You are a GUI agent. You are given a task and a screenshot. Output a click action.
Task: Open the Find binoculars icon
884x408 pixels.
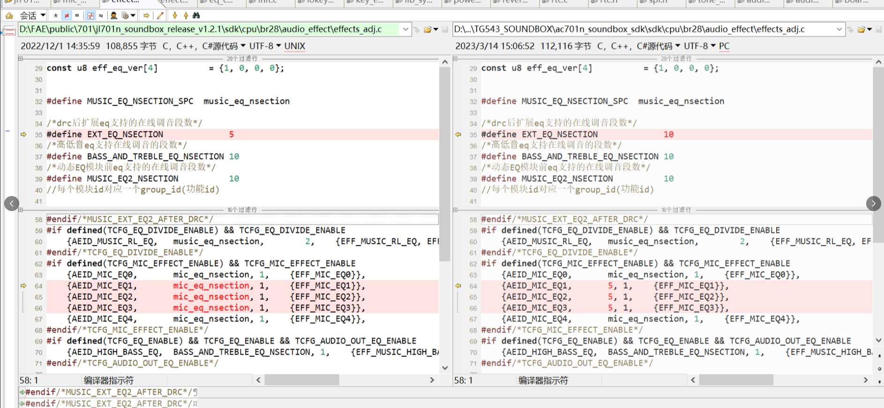pos(196,15)
